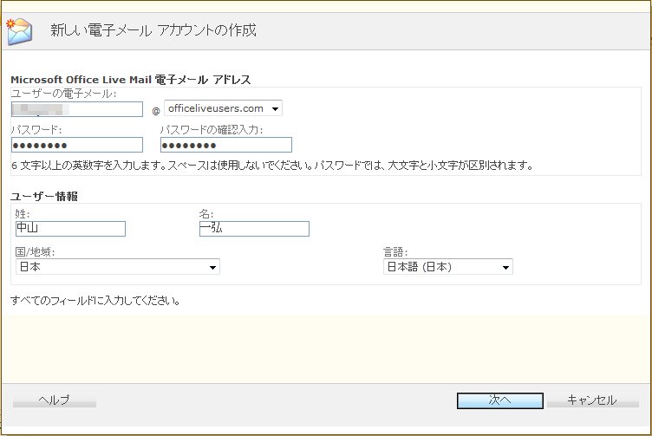Click the user email name field
Viewport: 652px width, 436px height.
coord(77,109)
